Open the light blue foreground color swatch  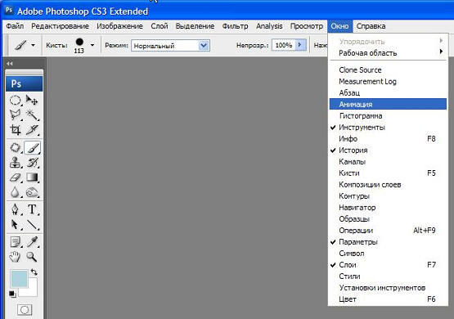(x=19, y=278)
